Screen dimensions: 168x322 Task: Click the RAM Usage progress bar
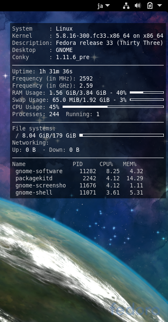coord(147,93)
